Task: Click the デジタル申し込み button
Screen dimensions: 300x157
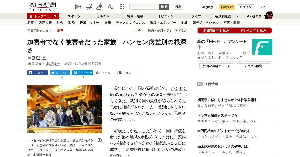Action: click(253, 31)
